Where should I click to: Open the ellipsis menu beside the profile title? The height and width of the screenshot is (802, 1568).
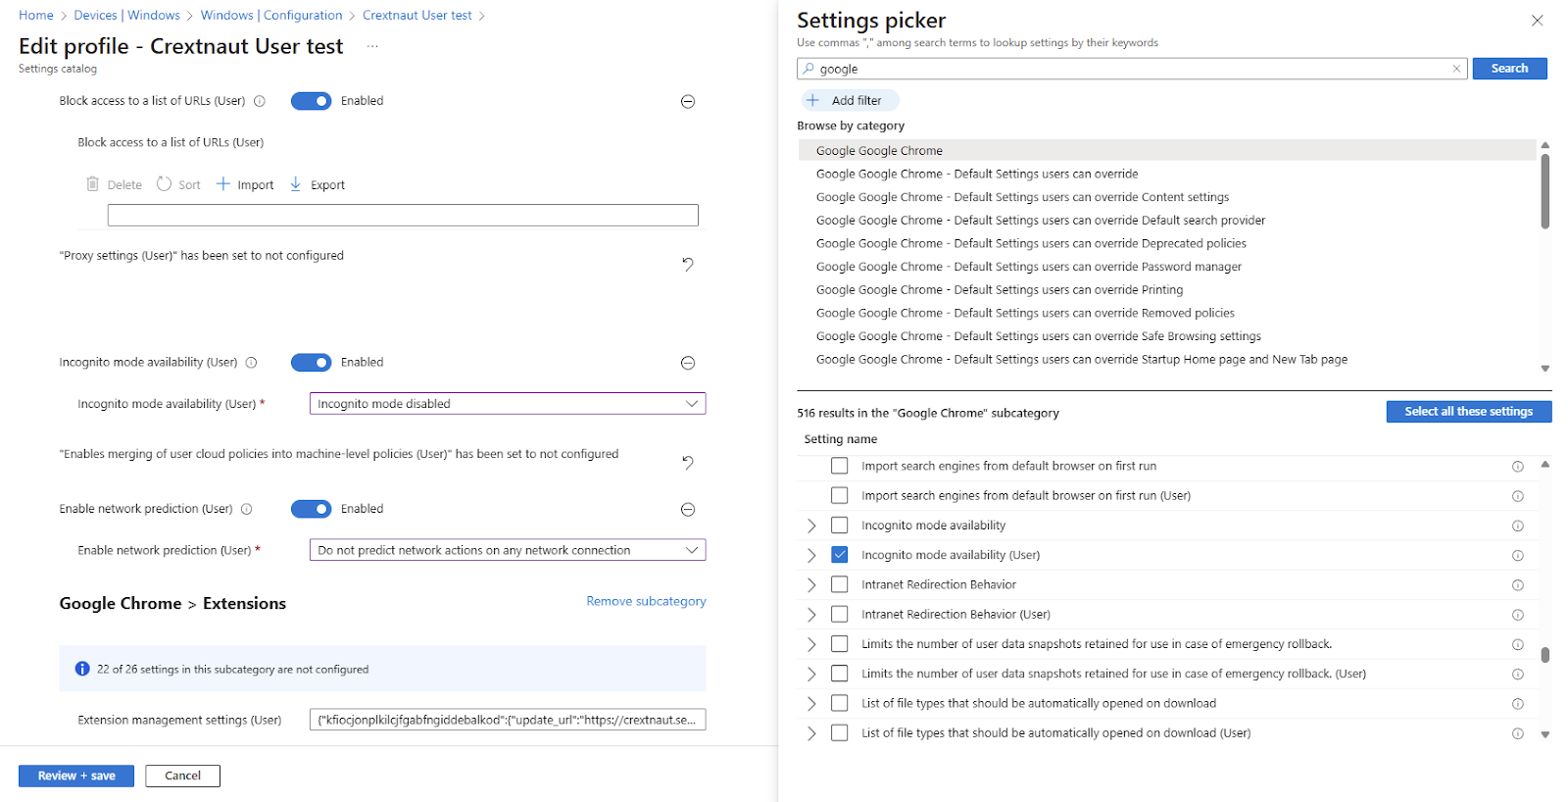[372, 46]
